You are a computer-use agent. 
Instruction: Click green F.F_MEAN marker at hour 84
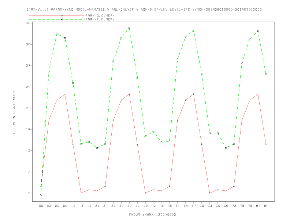[266, 74]
